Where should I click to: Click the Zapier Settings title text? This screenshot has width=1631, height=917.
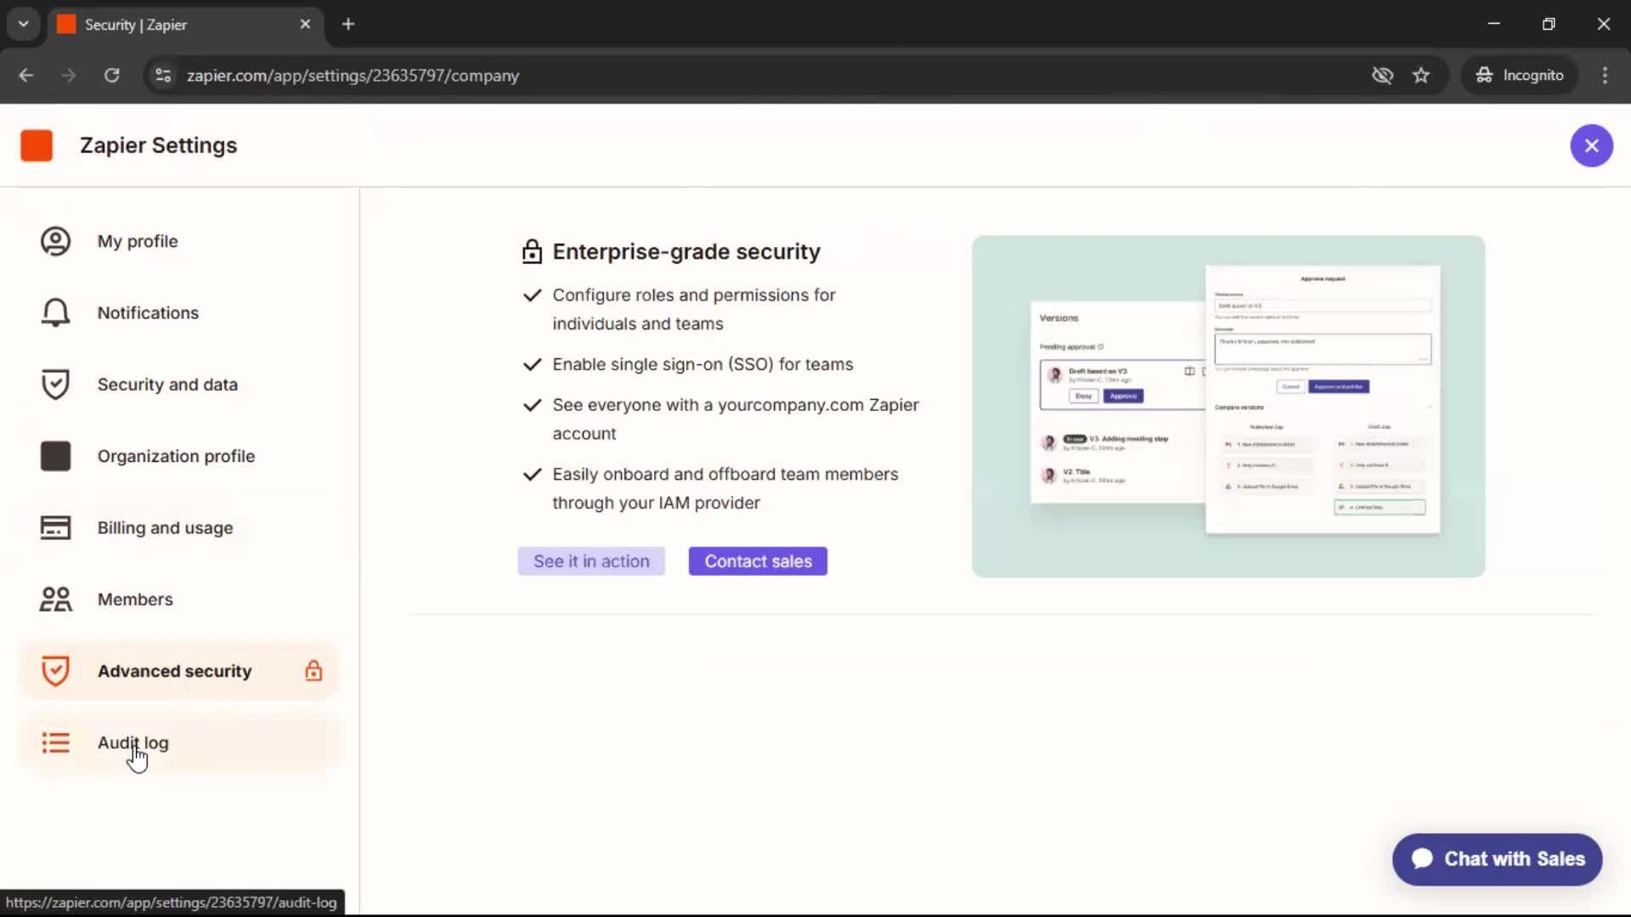pyautogui.click(x=159, y=145)
